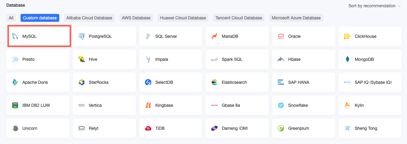Click the Greenplum green circle icon
407x144 pixels.
[x=281, y=128]
